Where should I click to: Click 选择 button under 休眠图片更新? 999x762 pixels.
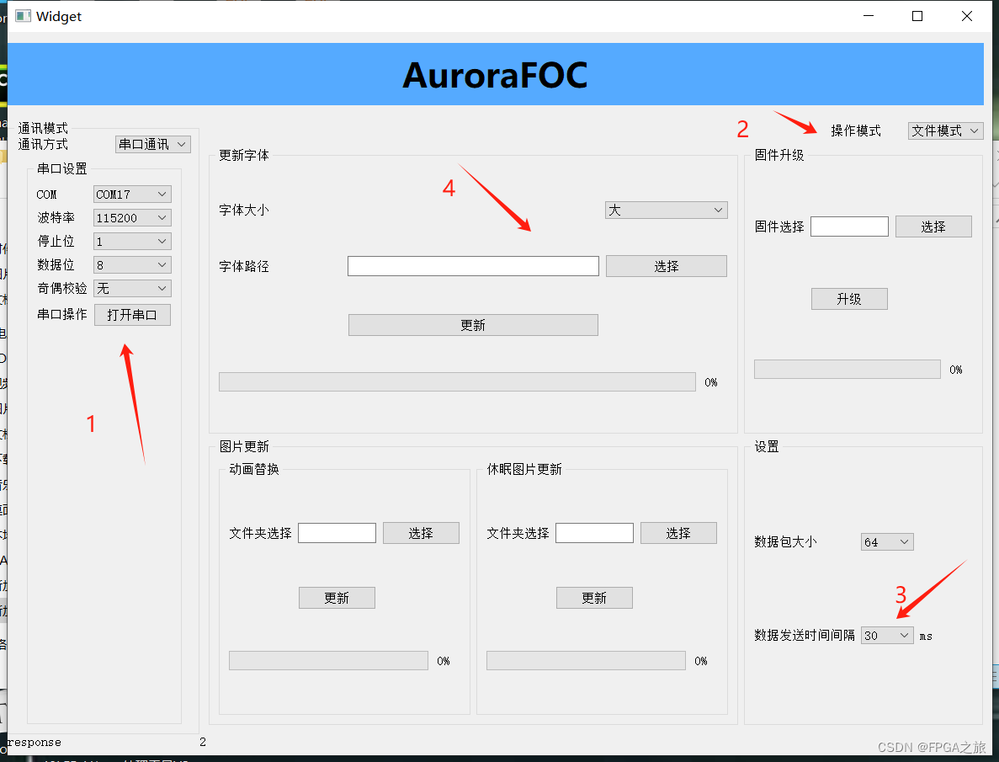[x=678, y=533]
